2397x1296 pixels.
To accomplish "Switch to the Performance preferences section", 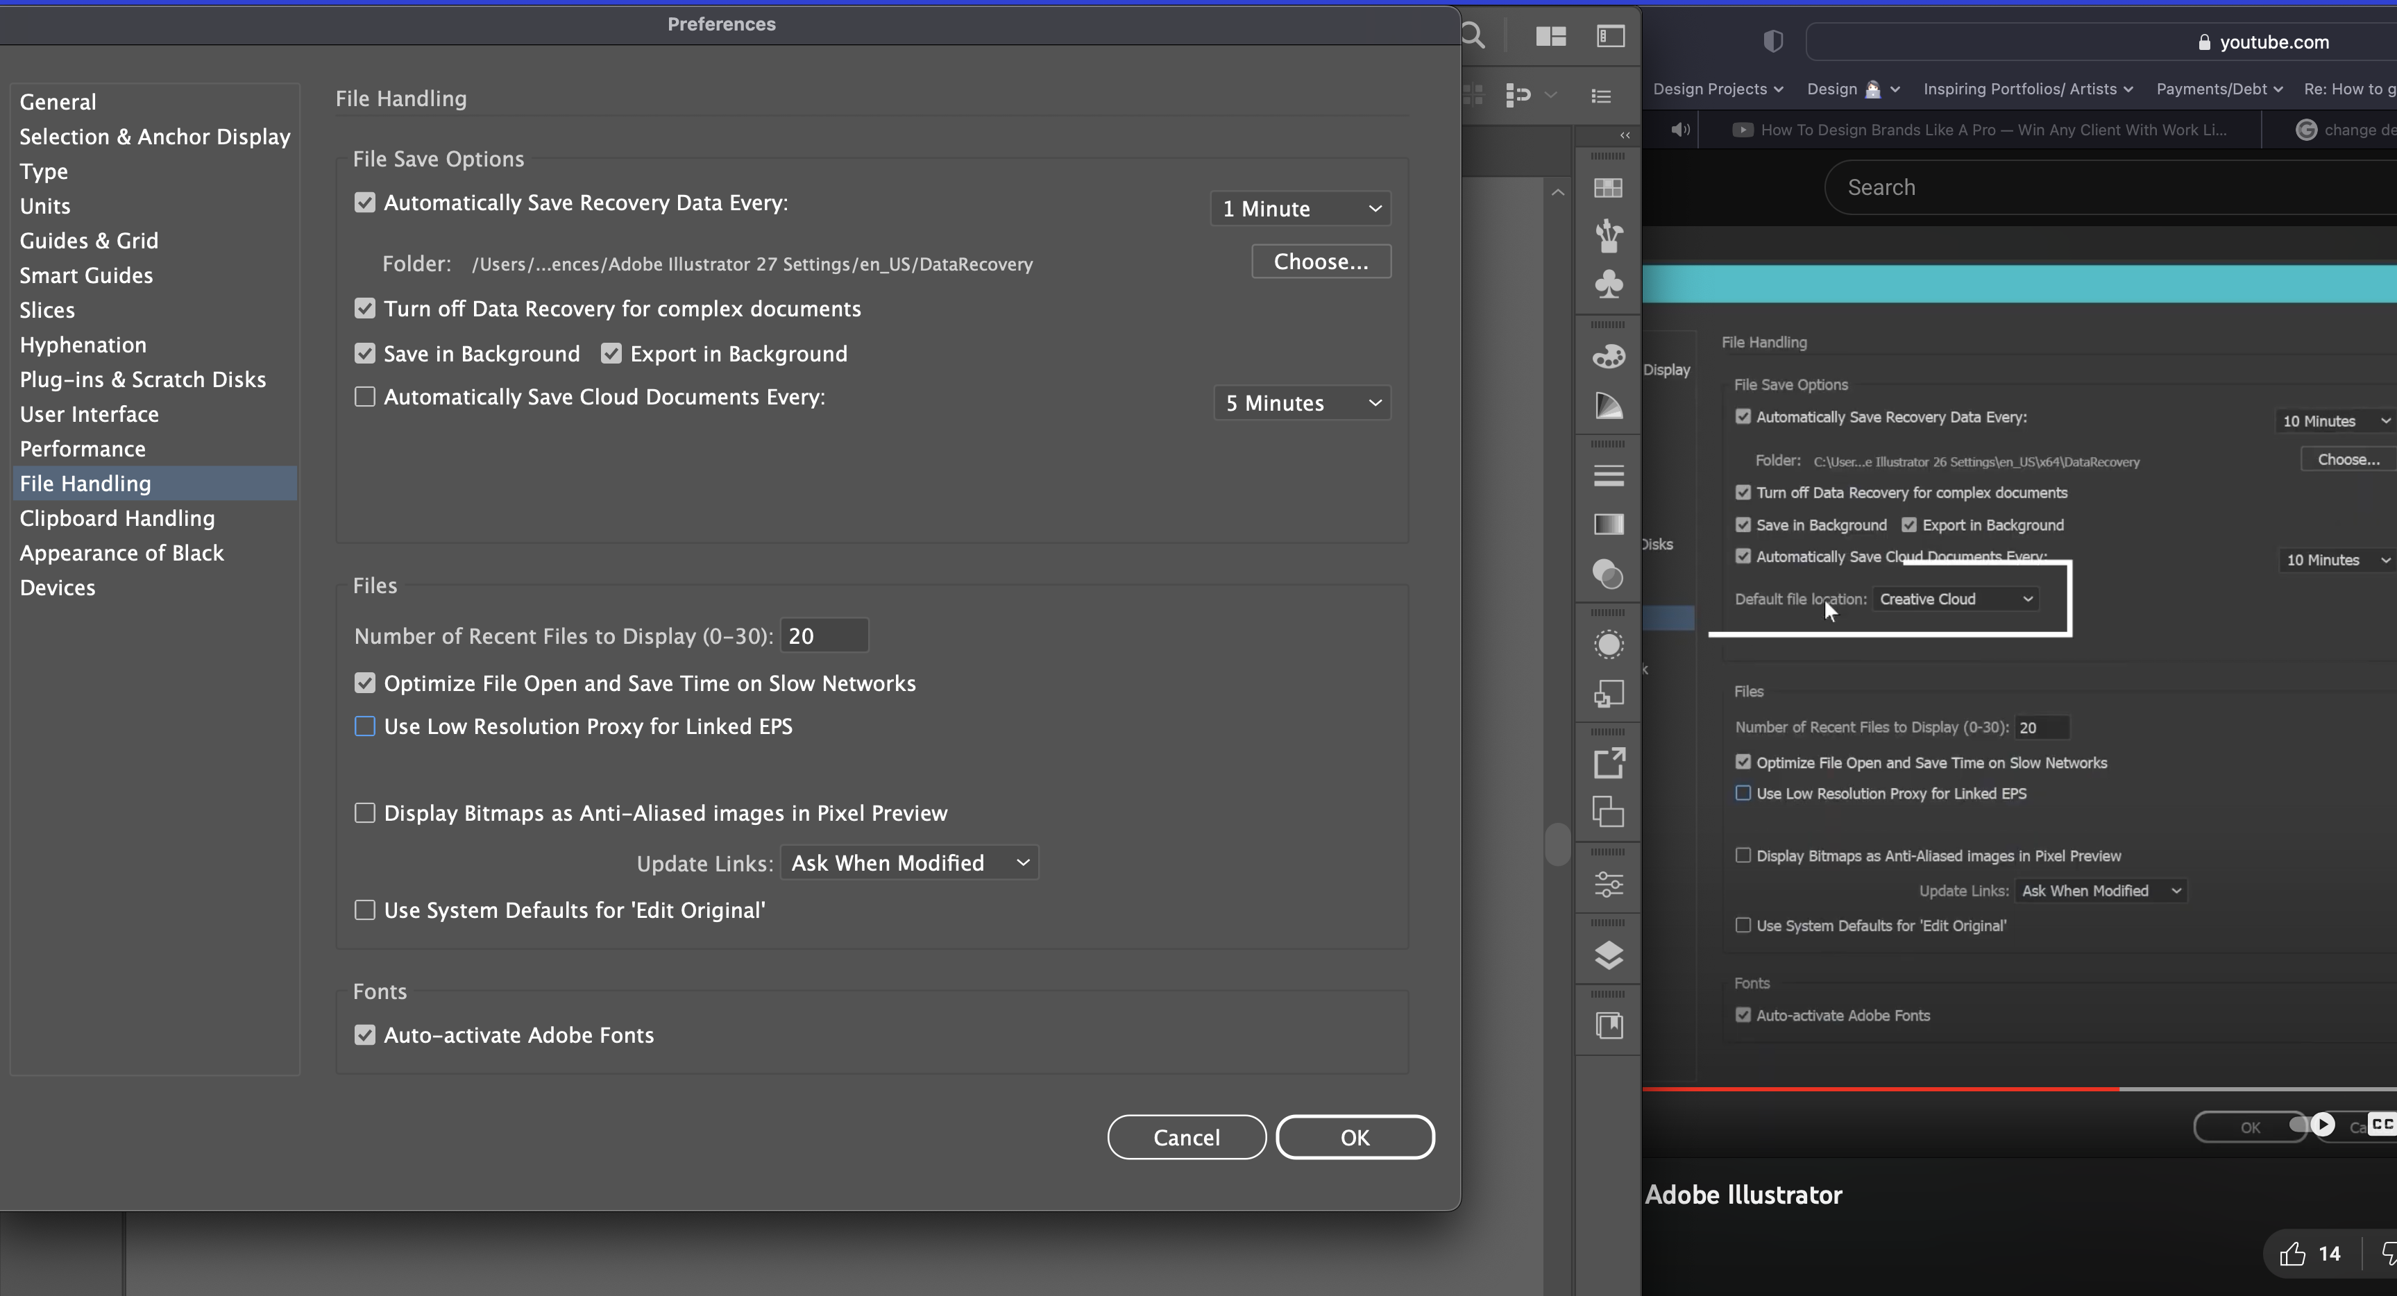I will click(x=83, y=448).
